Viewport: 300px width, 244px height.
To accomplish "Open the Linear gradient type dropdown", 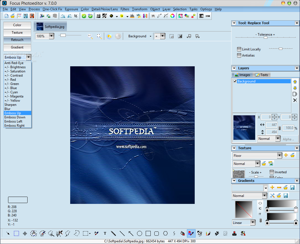I will click(x=253, y=223).
